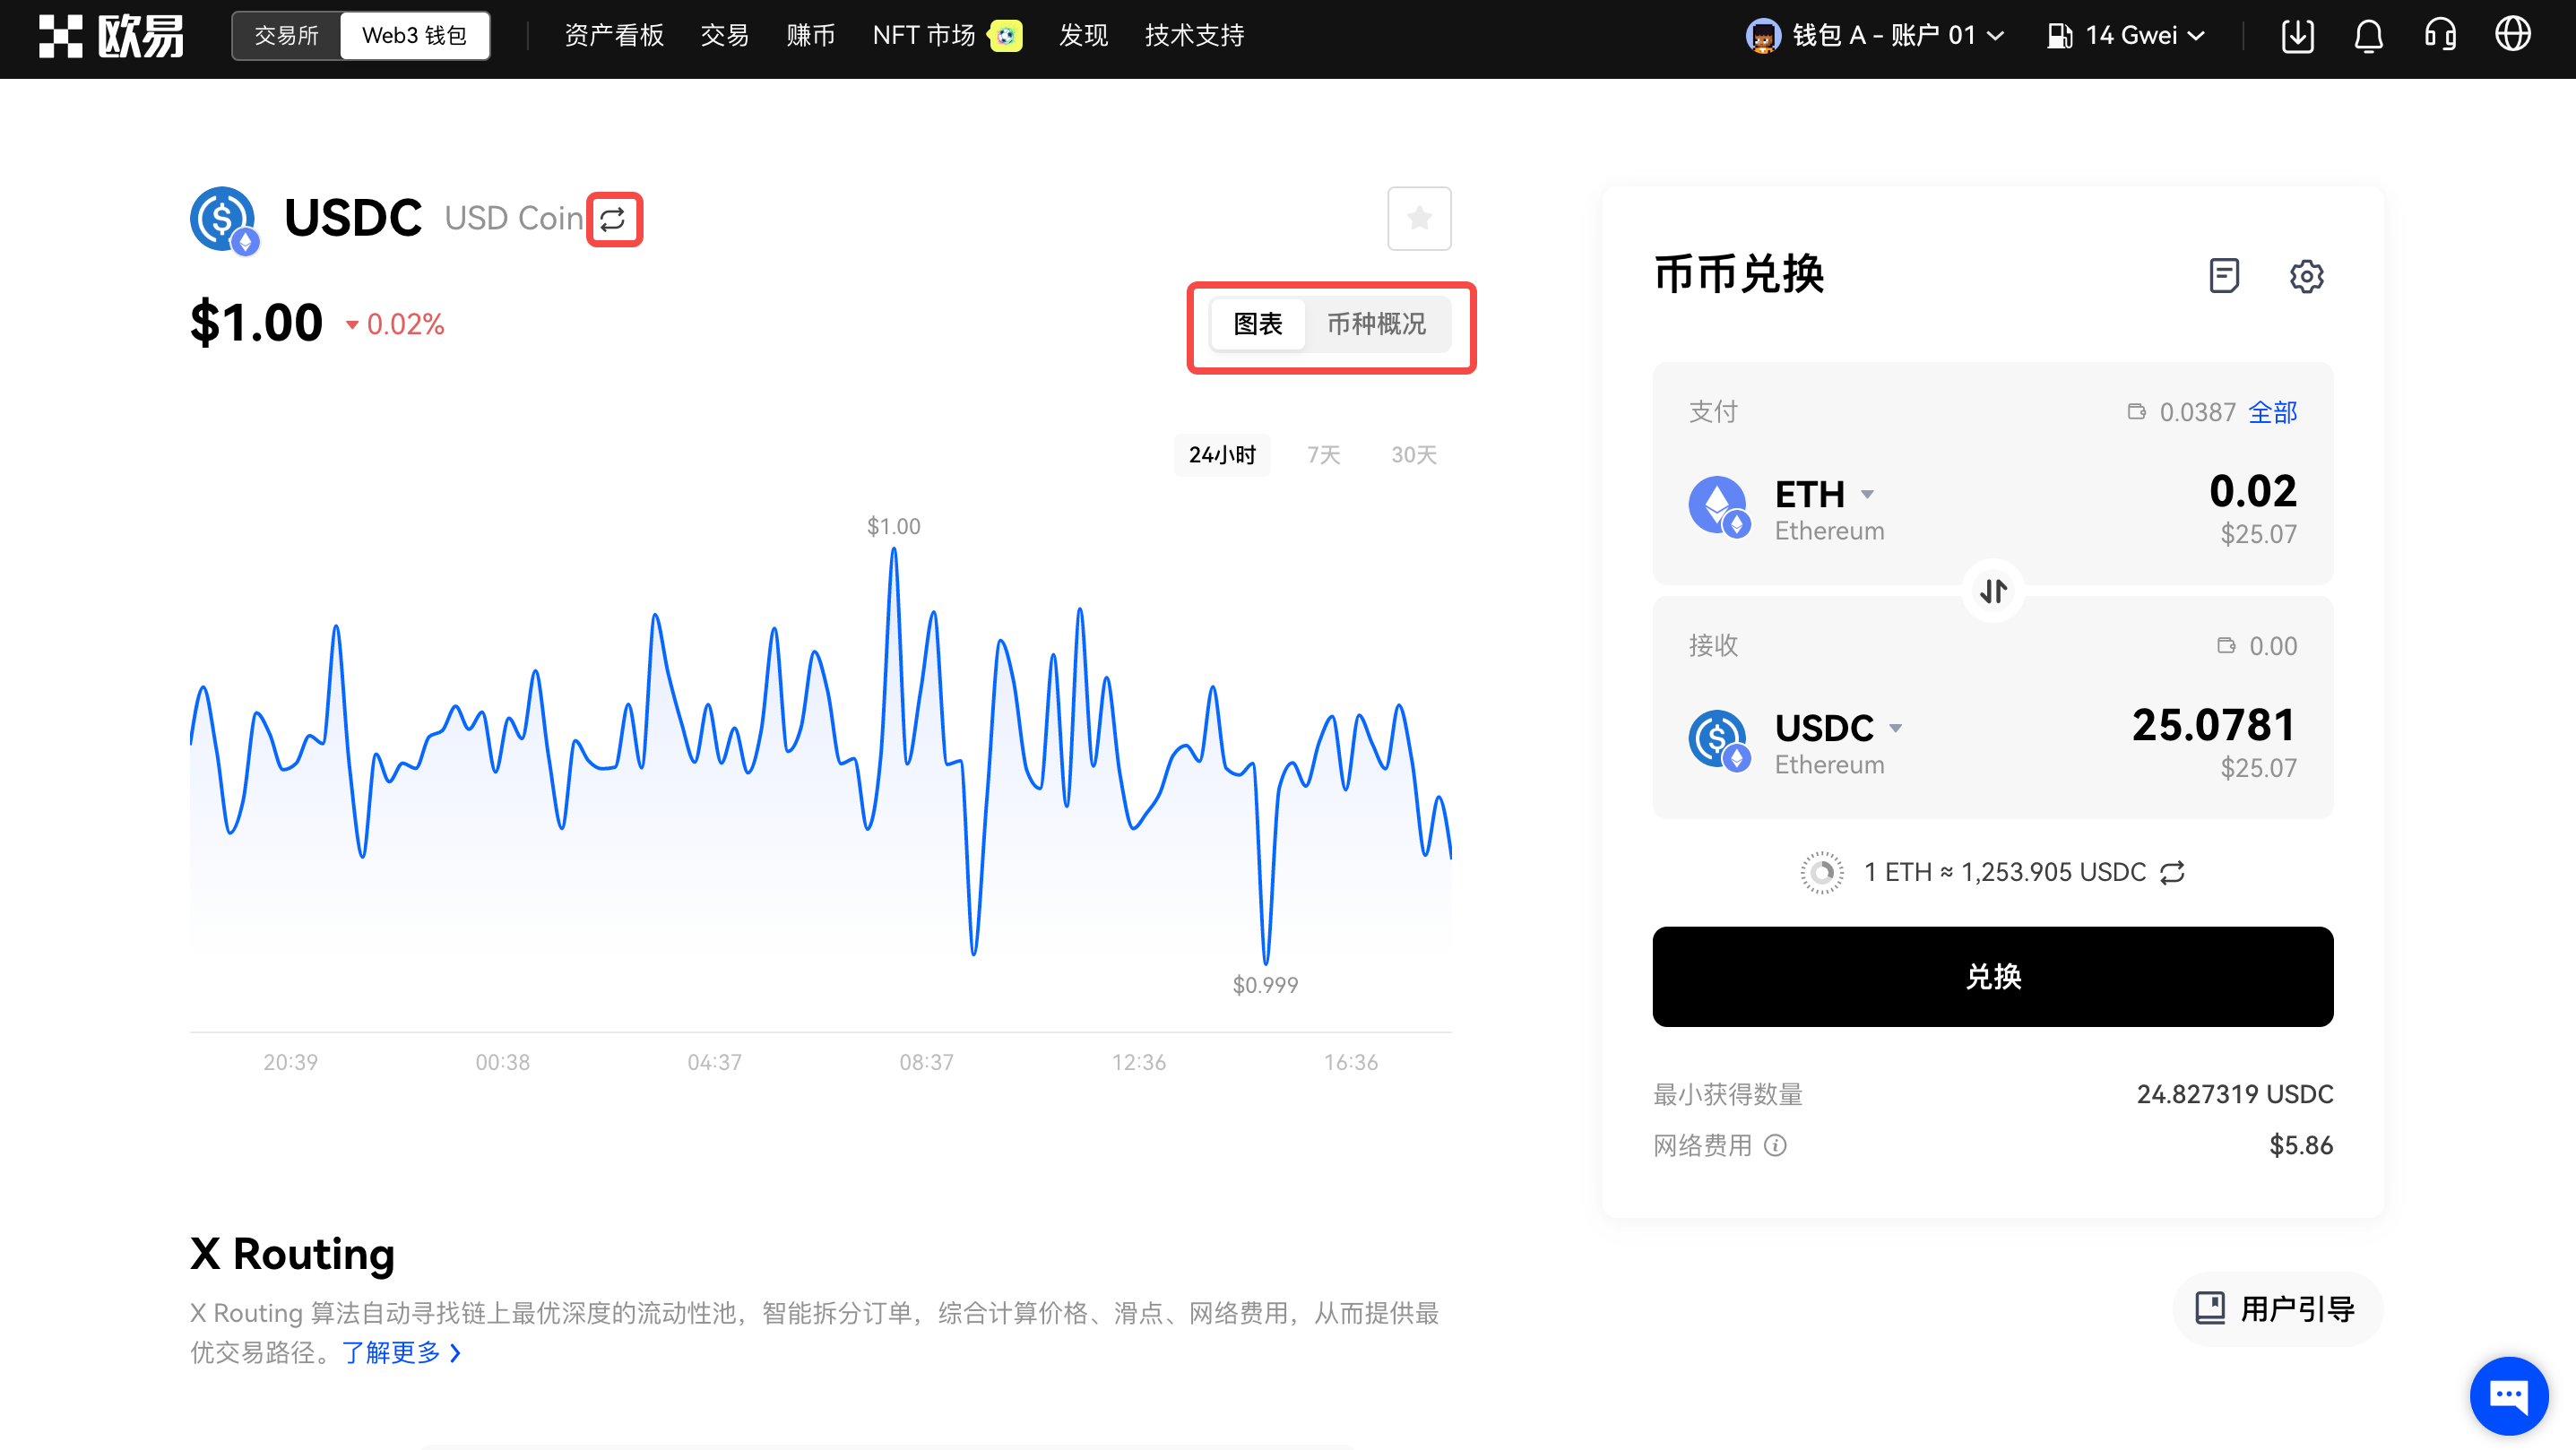Open the headset support icon
The width and height of the screenshot is (2576, 1450).
pyautogui.click(x=2440, y=36)
